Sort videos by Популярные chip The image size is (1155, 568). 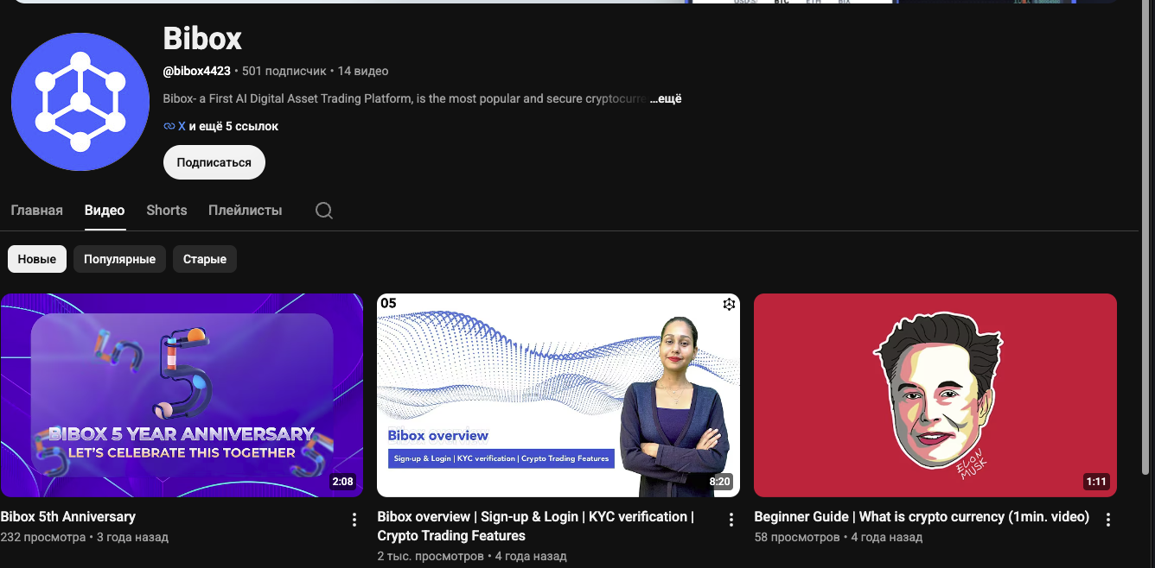pyautogui.click(x=119, y=259)
